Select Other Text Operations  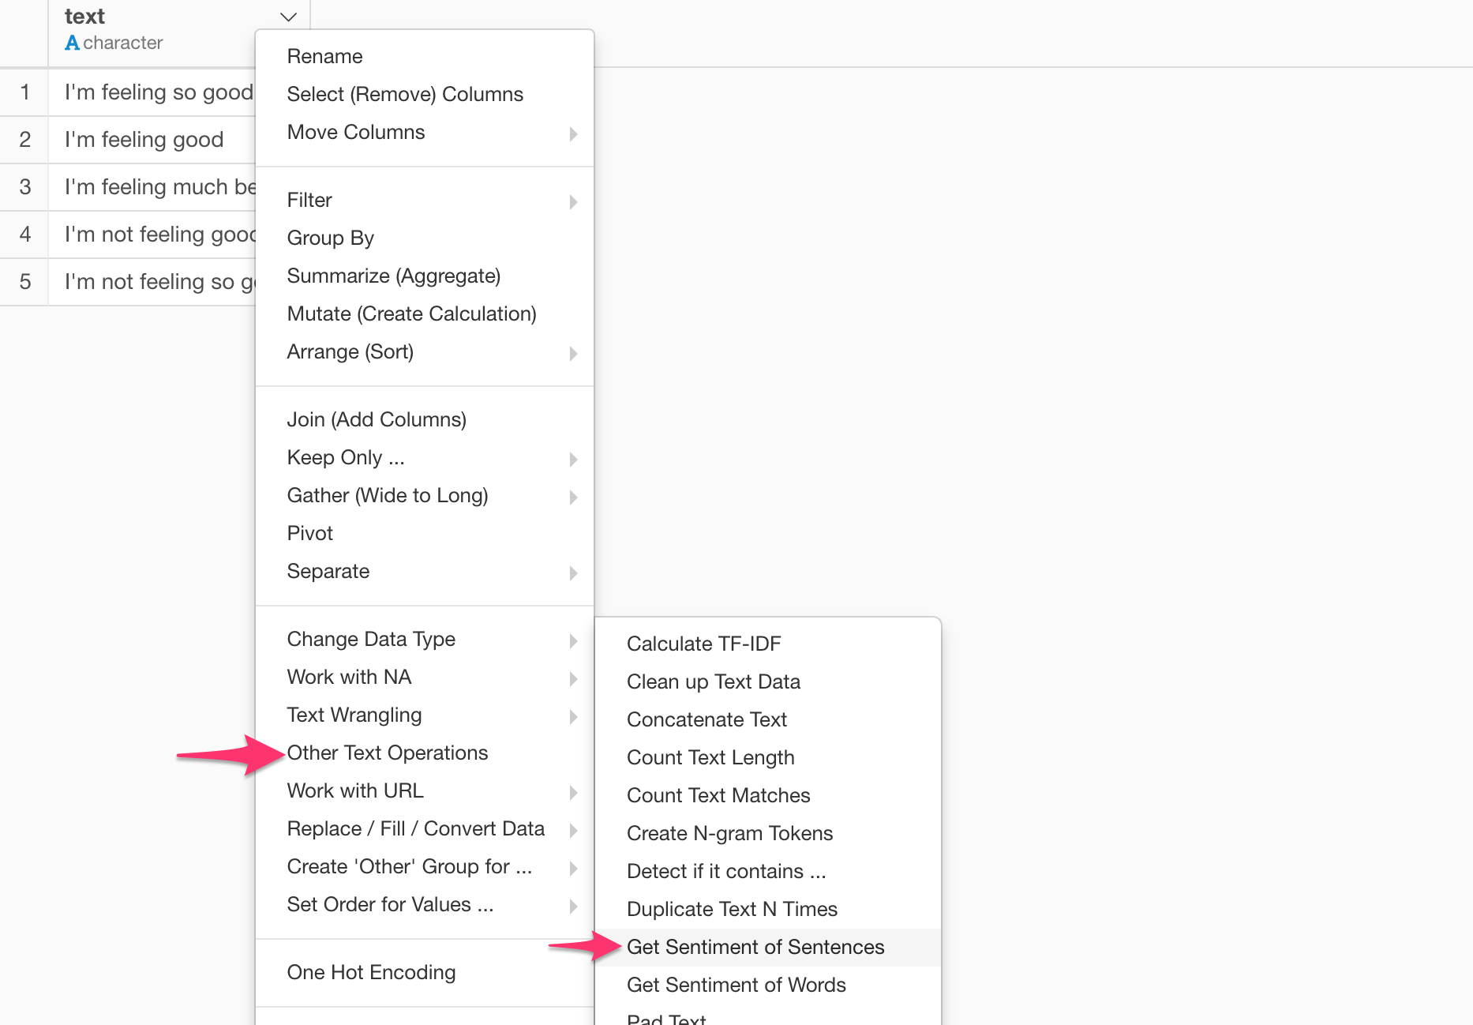[x=387, y=753]
